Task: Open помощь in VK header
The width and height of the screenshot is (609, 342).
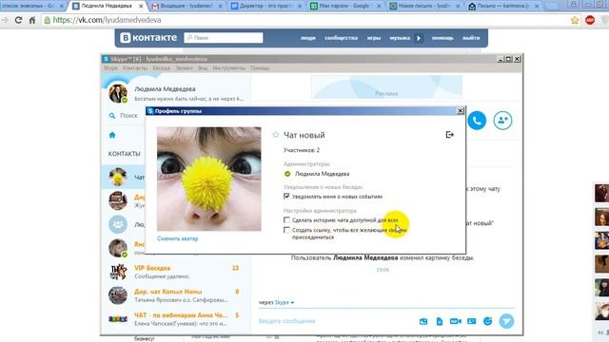Action: (x=442, y=38)
